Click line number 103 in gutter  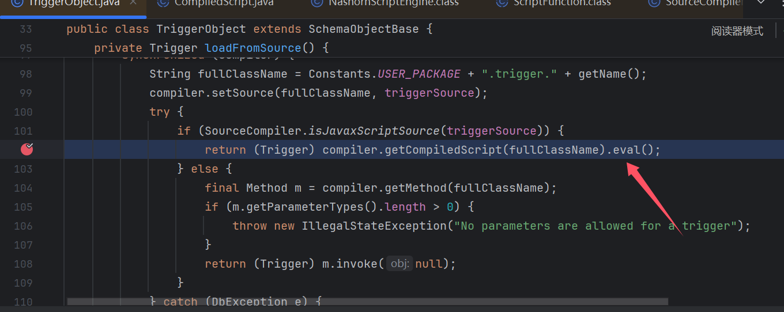tap(23, 169)
